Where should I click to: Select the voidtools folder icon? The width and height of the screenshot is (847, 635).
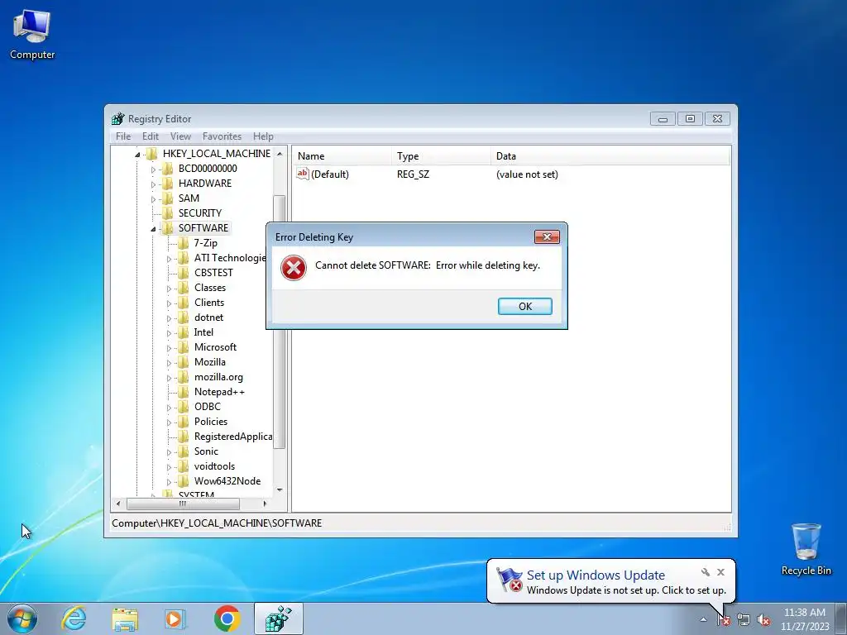[183, 466]
